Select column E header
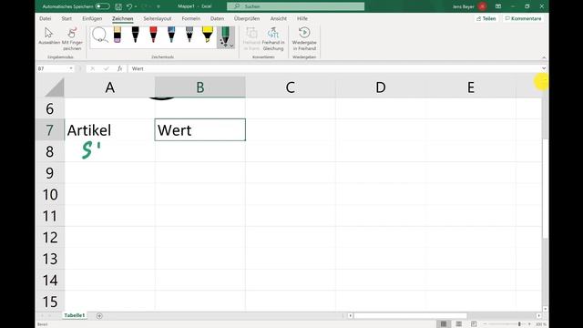This screenshot has height=328, width=583. pos(471,87)
